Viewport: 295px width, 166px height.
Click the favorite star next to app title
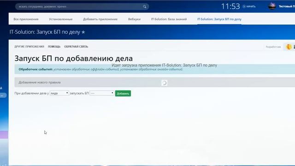pos(83,32)
